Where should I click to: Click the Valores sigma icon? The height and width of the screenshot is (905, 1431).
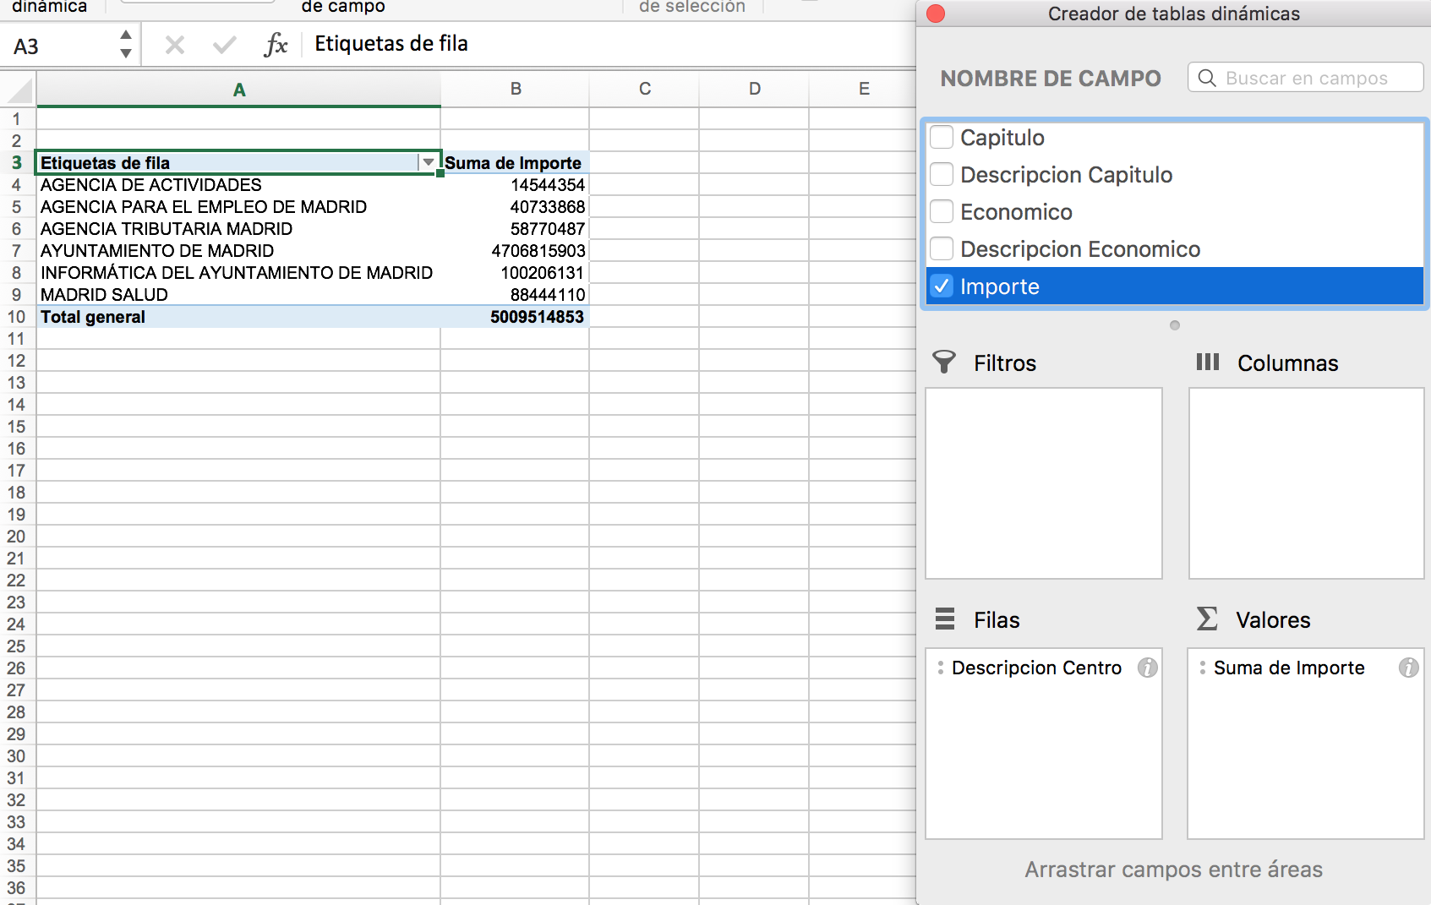point(1207,619)
